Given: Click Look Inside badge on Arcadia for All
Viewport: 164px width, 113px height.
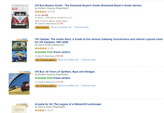Looking at the screenshot, I should click(x=22, y=105).
